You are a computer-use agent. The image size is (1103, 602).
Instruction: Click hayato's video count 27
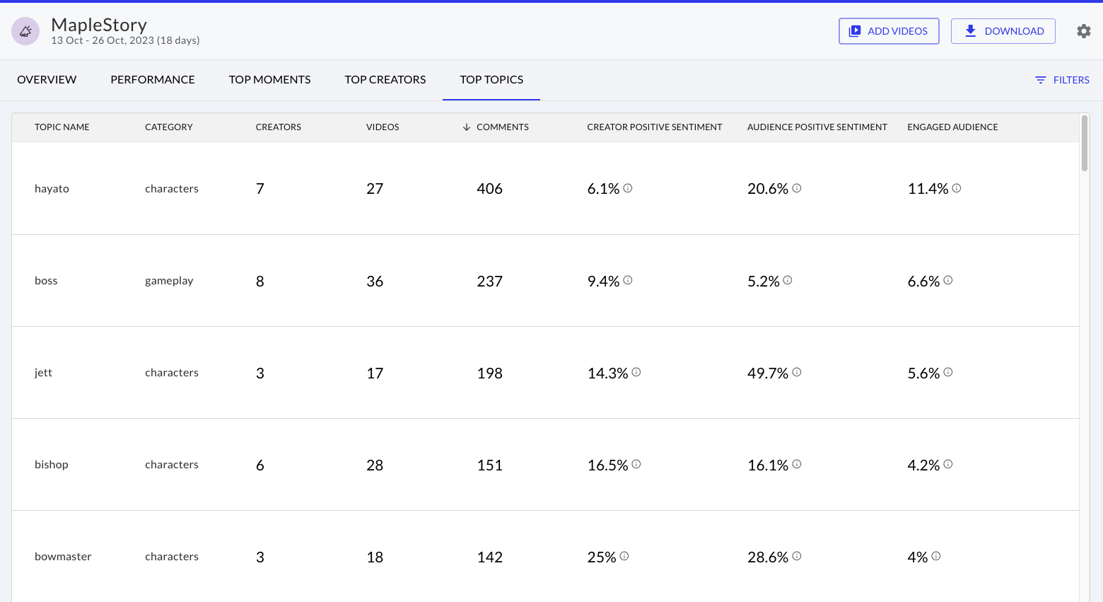pos(375,189)
